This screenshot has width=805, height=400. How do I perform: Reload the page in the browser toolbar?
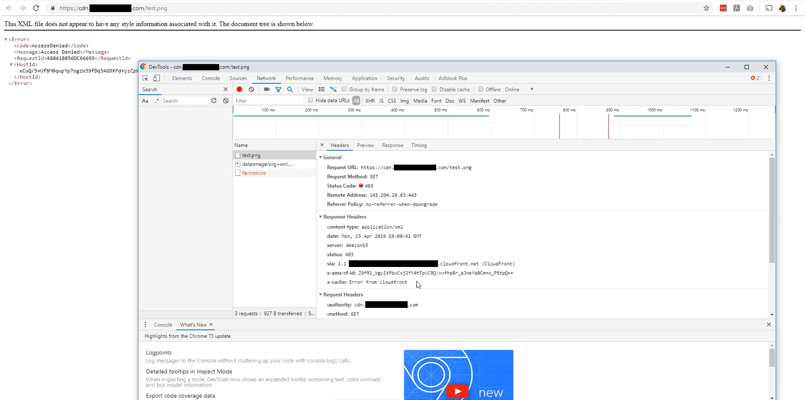[x=36, y=8]
